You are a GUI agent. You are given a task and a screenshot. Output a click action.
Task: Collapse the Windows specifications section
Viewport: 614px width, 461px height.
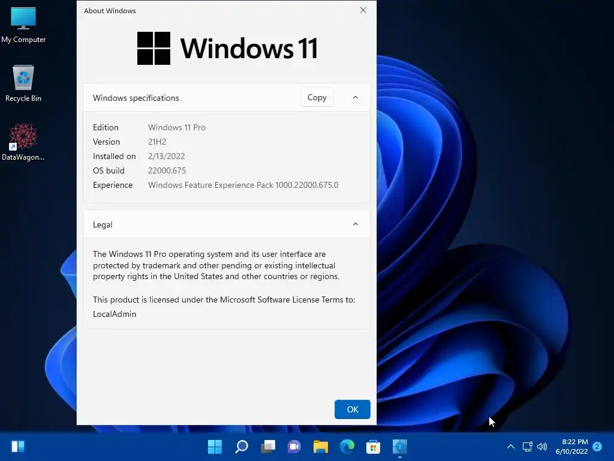[356, 98]
